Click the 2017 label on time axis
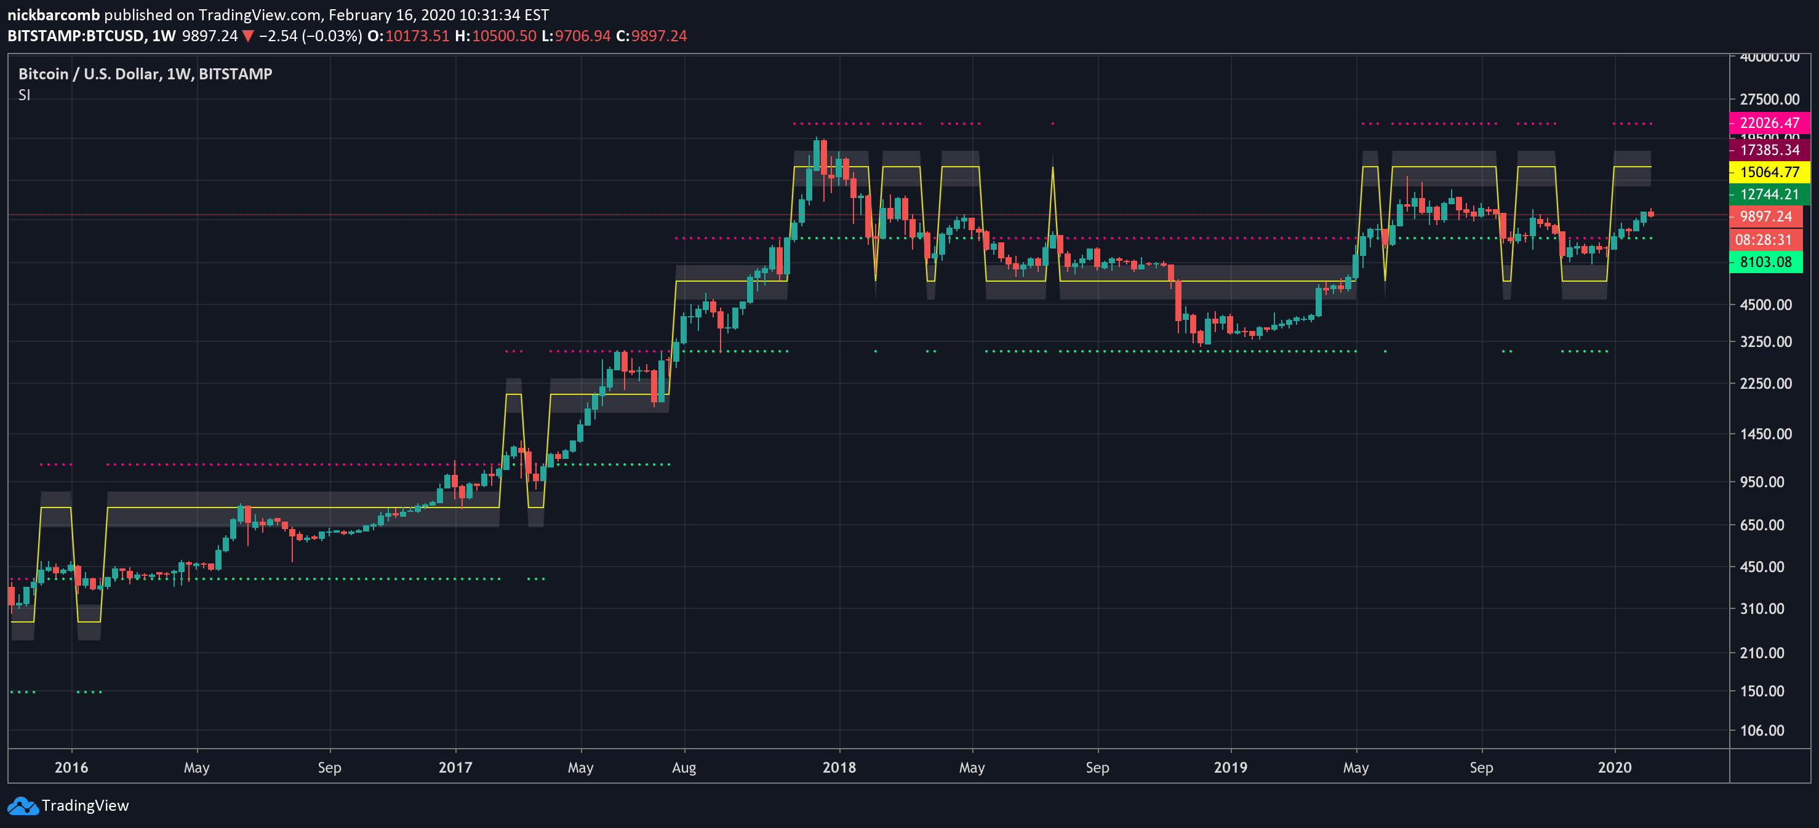Viewport: 1819px width, 828px height. point(455,767)
